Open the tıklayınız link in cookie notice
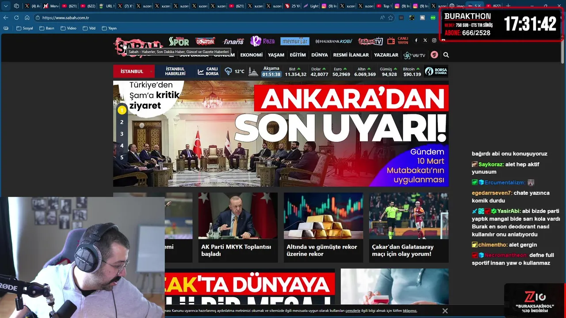Screen dimensions: 566x318 (410, 311)
